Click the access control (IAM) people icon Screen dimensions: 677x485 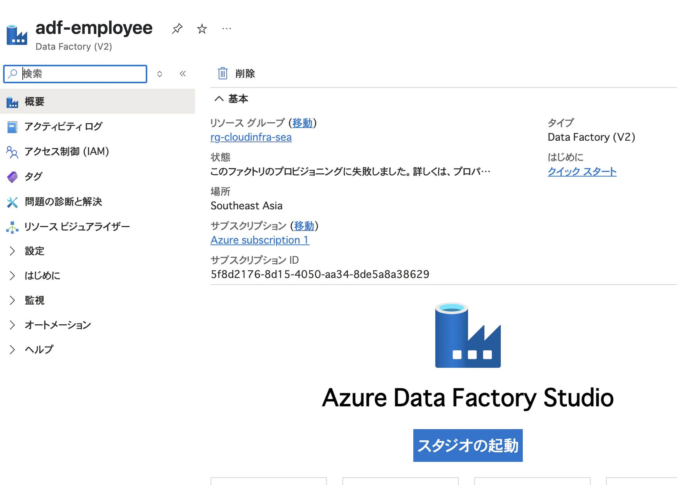pos(12,152)
